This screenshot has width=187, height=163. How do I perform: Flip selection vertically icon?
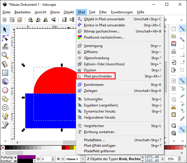click(53, 20)
